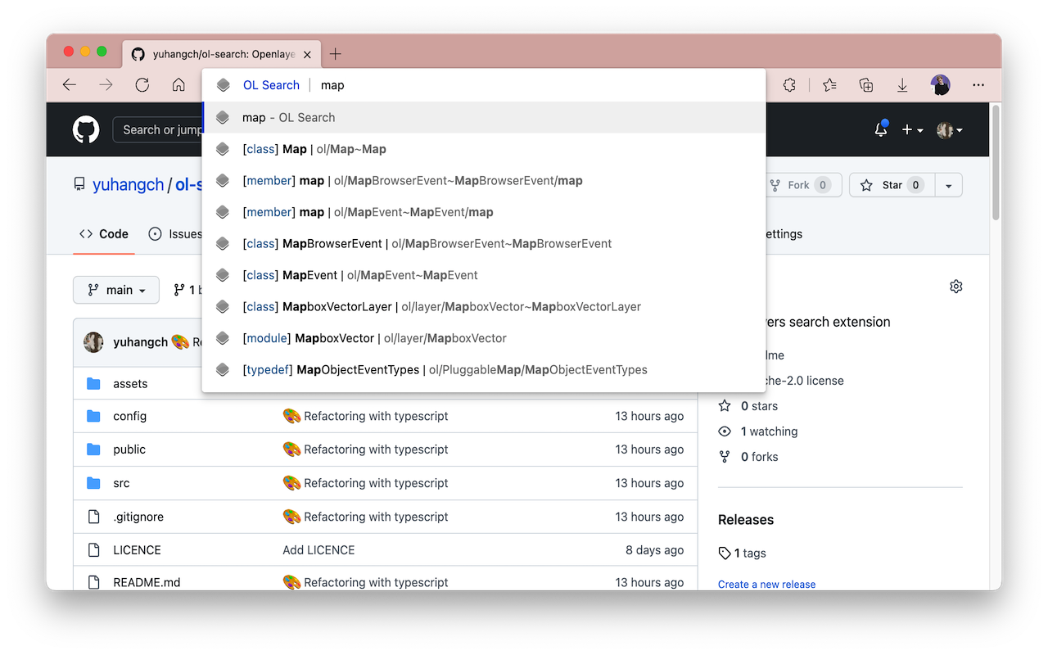Image resolution: width=1048 pixels, height=655 pixels.
Task: Open the GitHub user avatar dropdown menu
Action: 950,130
